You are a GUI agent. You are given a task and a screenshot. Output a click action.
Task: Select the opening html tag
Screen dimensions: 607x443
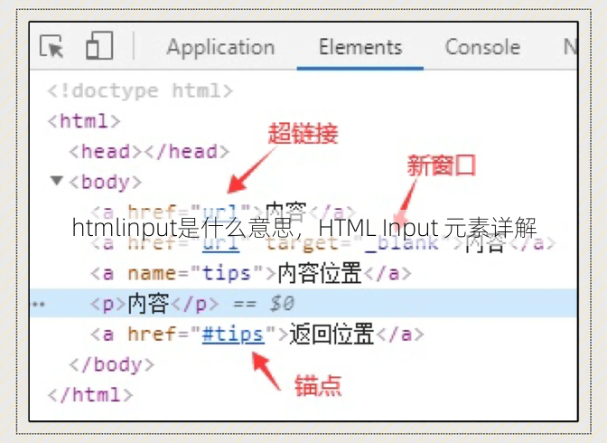tap(84, 121)
